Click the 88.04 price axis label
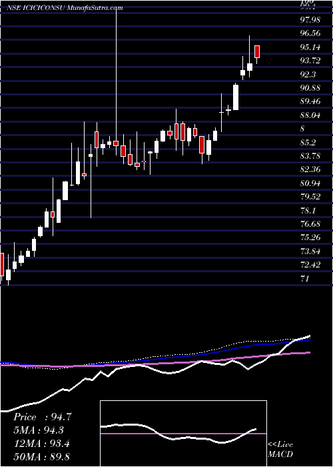The width and height of the screenshot is (333, 467). 310,115
